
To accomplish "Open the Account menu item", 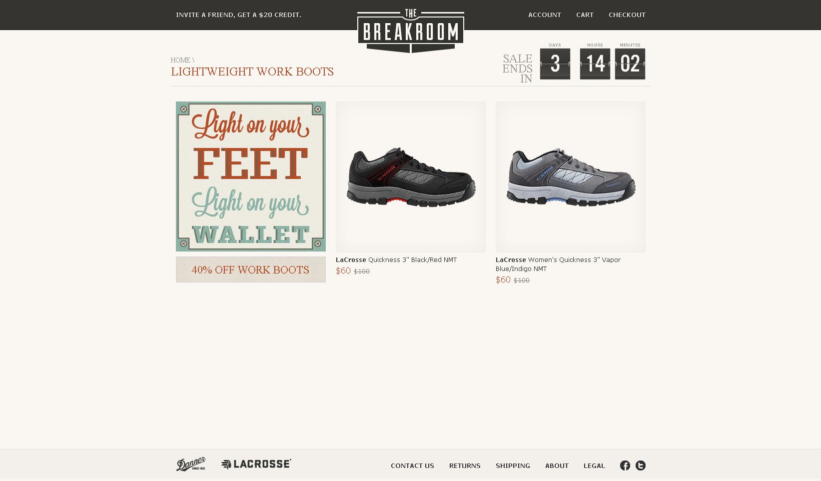I will point(545,15).
